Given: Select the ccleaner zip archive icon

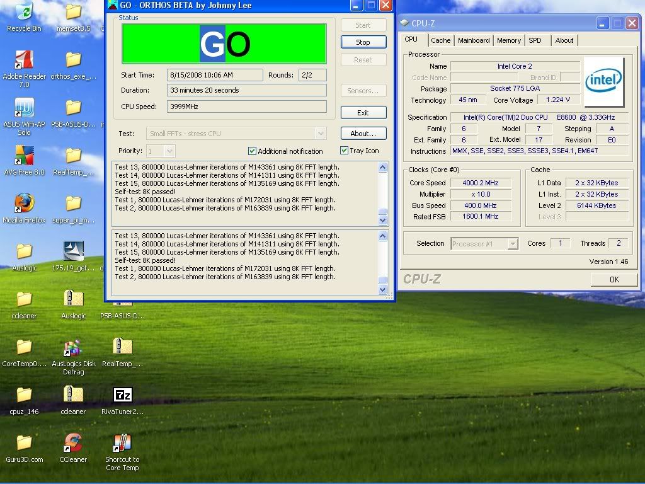Looking at the screenshot, I should 74,395.
